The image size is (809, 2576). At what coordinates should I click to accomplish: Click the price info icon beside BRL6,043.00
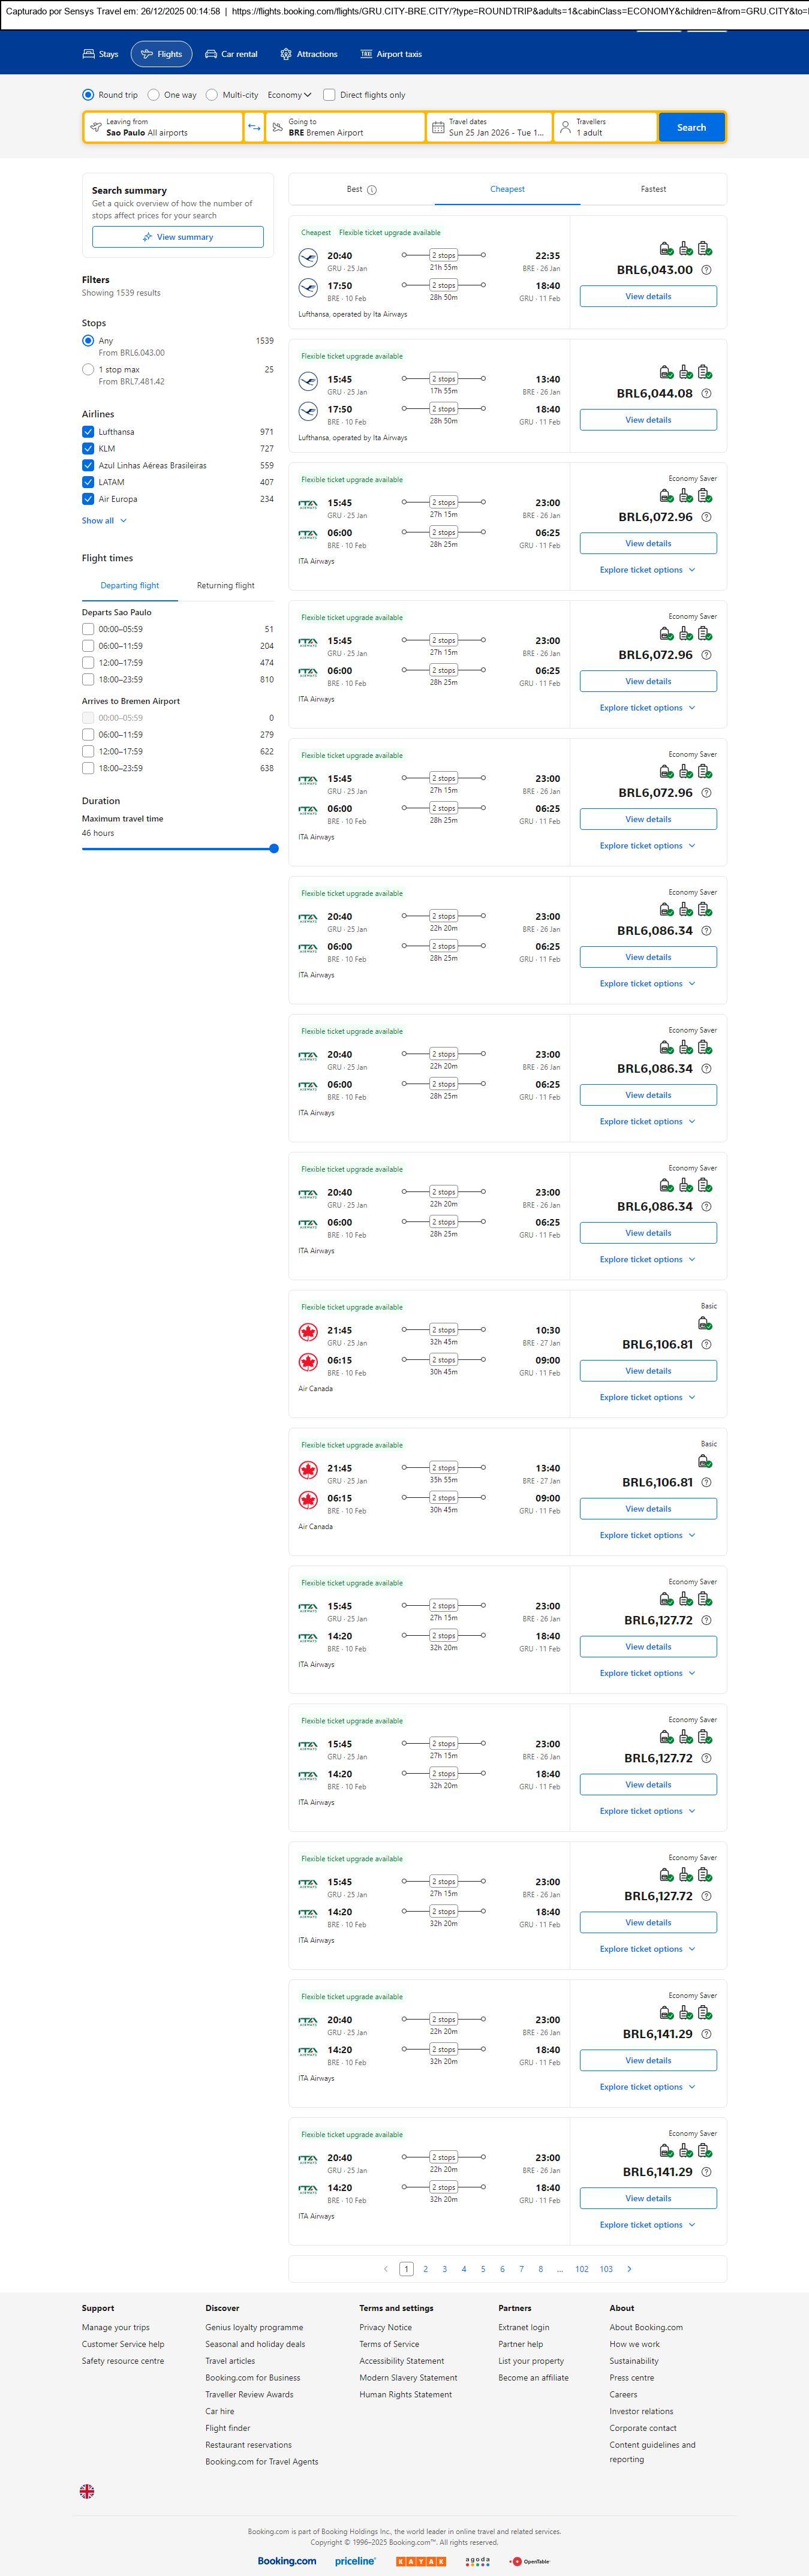706,270
